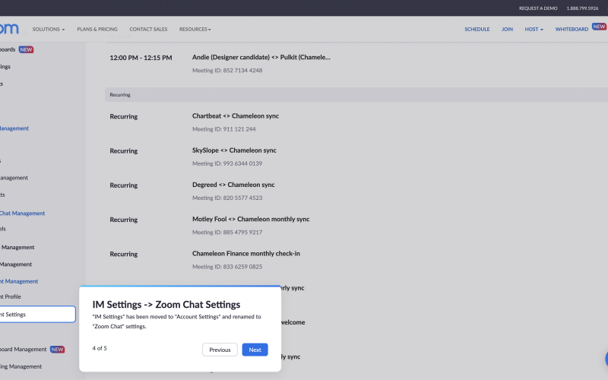Click SCHEDULE in the top navigation
This screenshot has width=608, height=380.
(477, 29)
